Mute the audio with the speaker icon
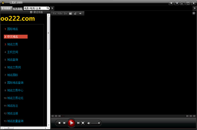The width and height of the screenshot is (197, 130). pos(89,123)
